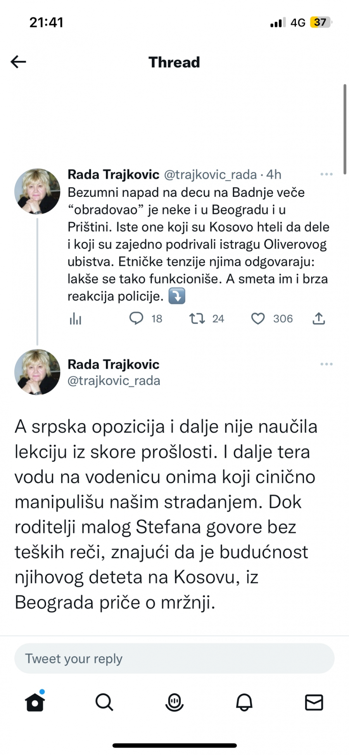Open options menu on second tweet
The image size is (349, 755).
[x=327, y=364]
